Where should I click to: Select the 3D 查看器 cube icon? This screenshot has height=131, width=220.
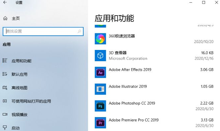click(100, 56)
